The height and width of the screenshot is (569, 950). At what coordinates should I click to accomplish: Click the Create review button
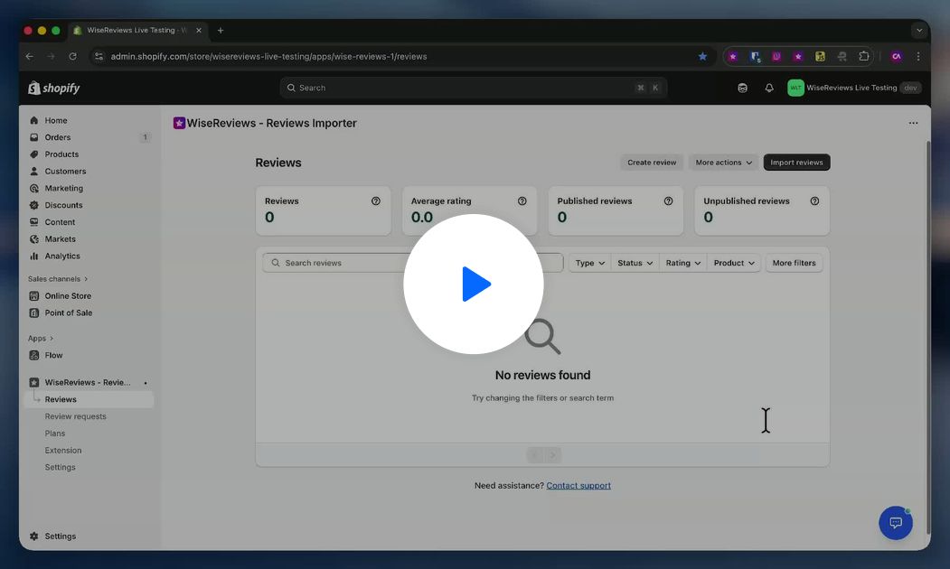pos(652,163)
